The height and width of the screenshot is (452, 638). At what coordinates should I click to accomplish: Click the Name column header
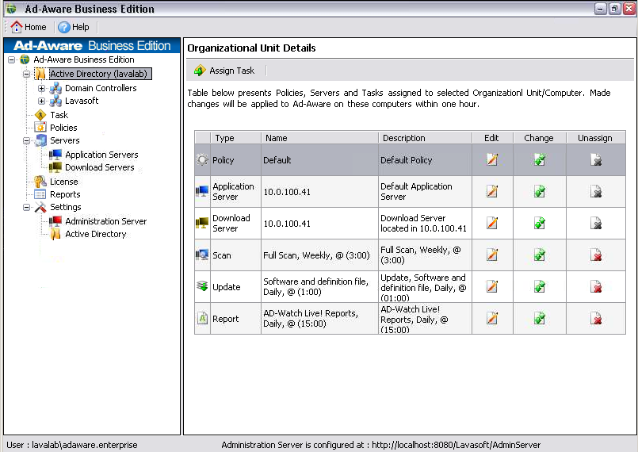click(319, 138)
